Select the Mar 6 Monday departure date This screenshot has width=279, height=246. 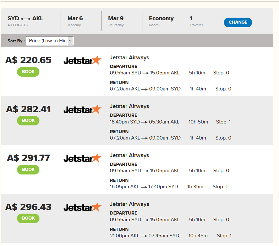[75, 21]
